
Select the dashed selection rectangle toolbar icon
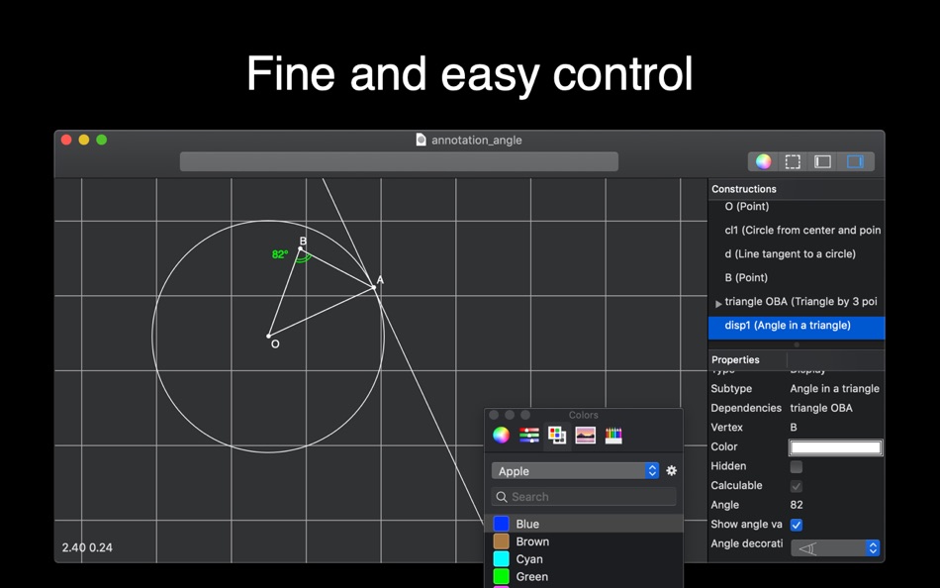coord(793,161)
